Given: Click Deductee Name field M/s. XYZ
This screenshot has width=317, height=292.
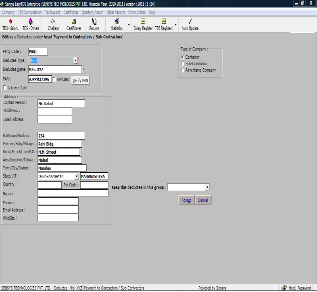Looking at the screenshot, I should (55, 69).
